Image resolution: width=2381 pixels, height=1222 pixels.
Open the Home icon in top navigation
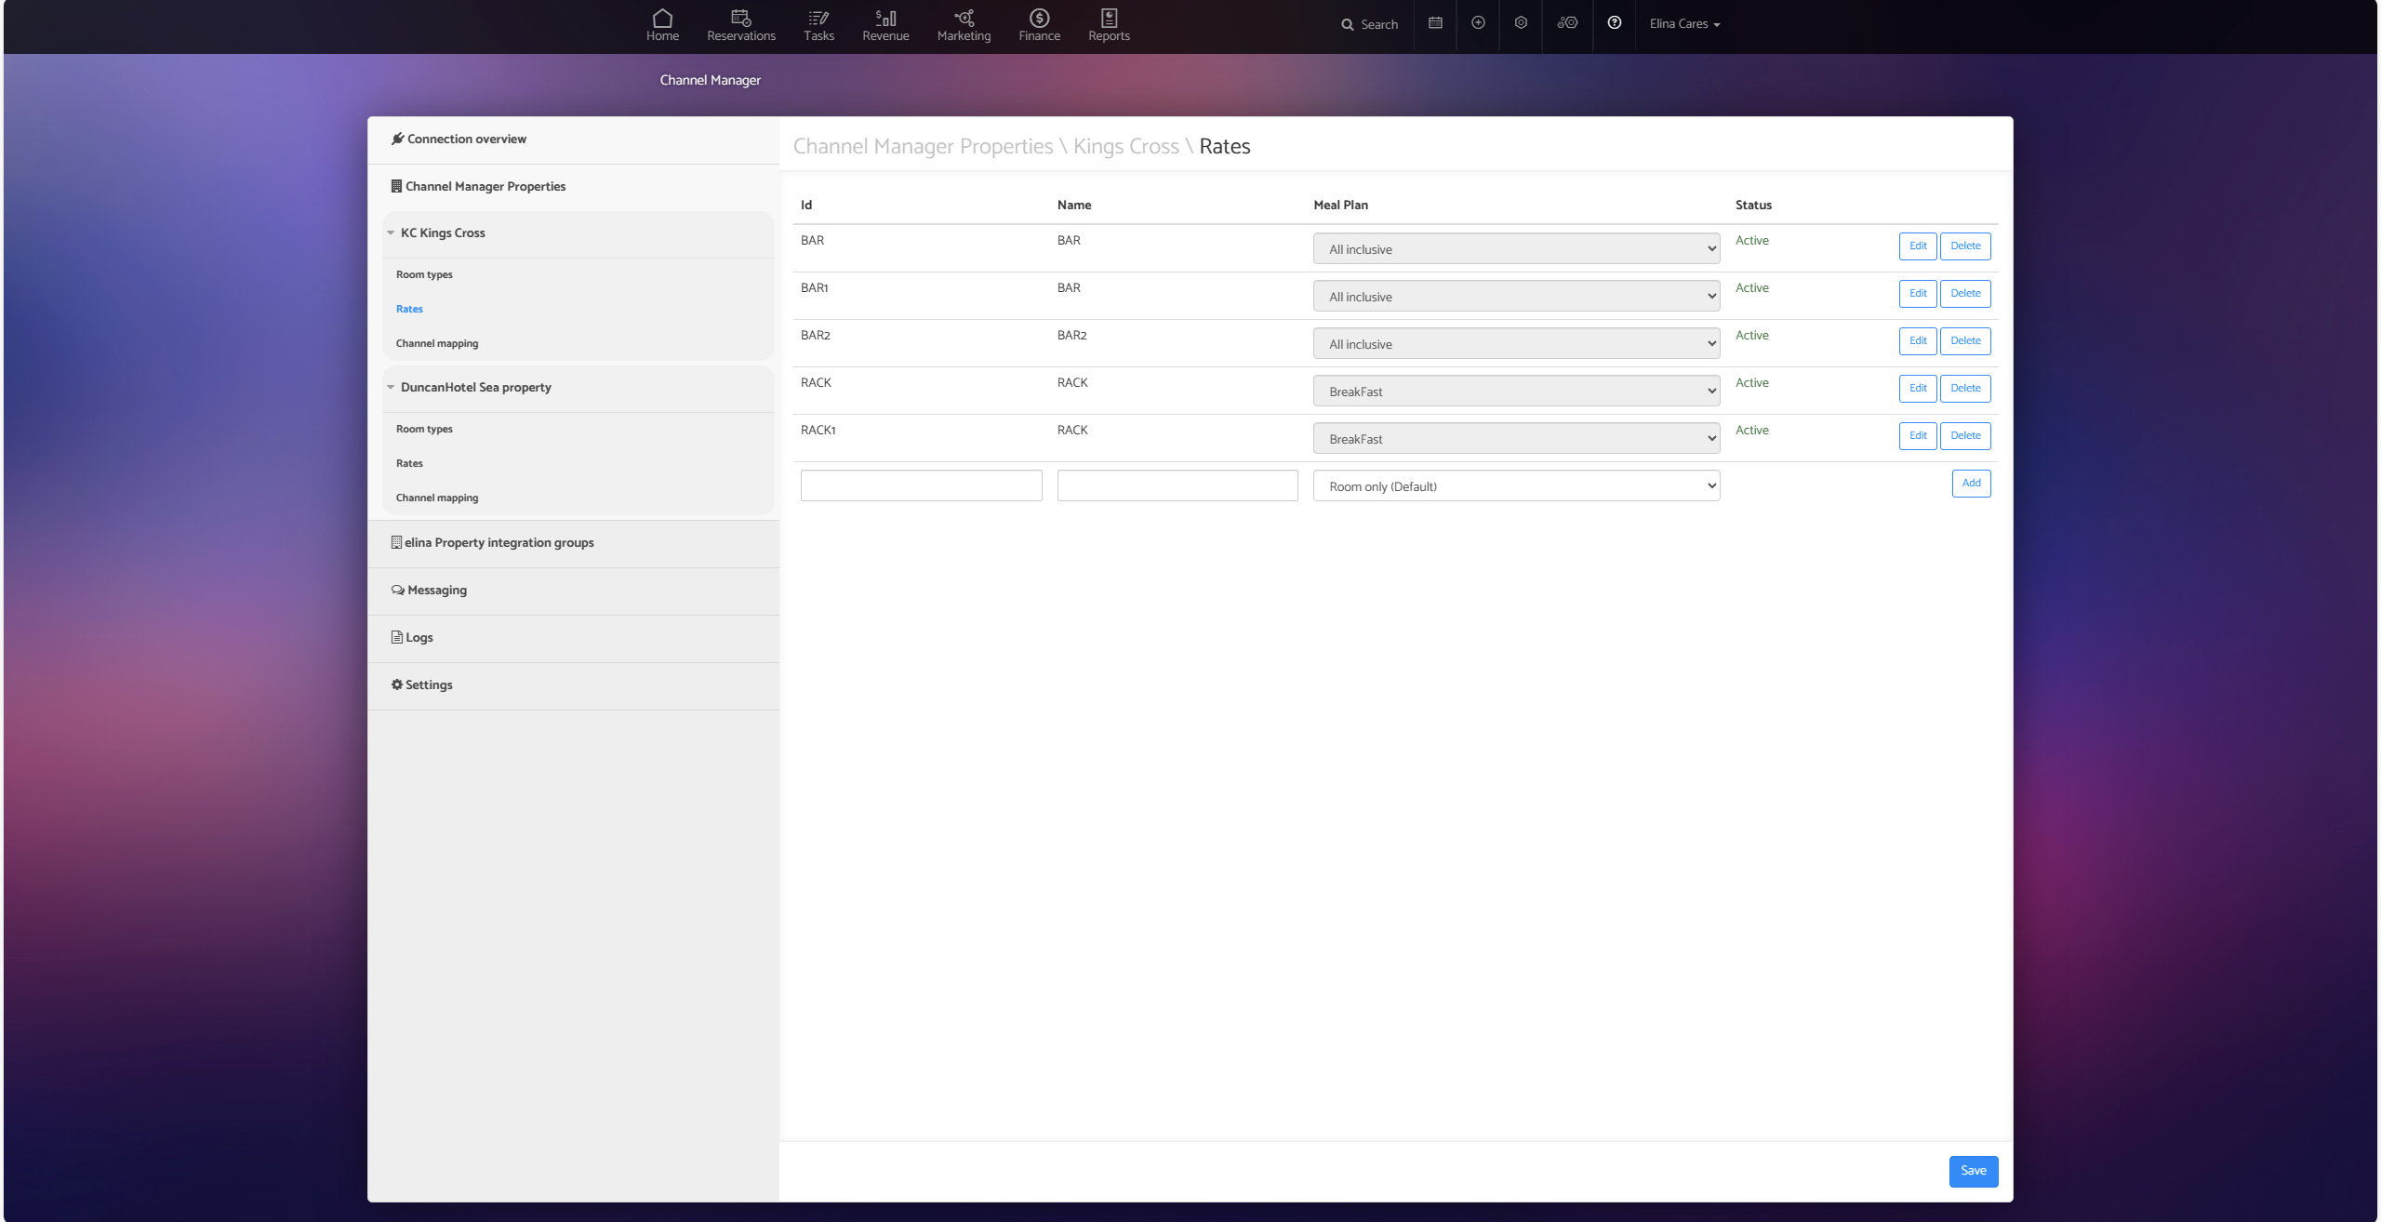tap(662, 25)
